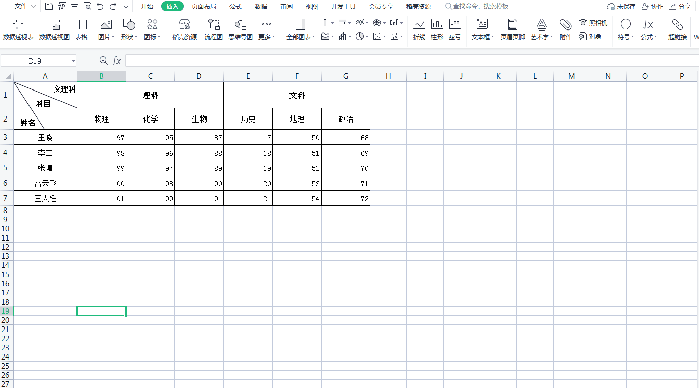Click the print icon in the quick access bar
699x388 pixels.
coord(74,7)
